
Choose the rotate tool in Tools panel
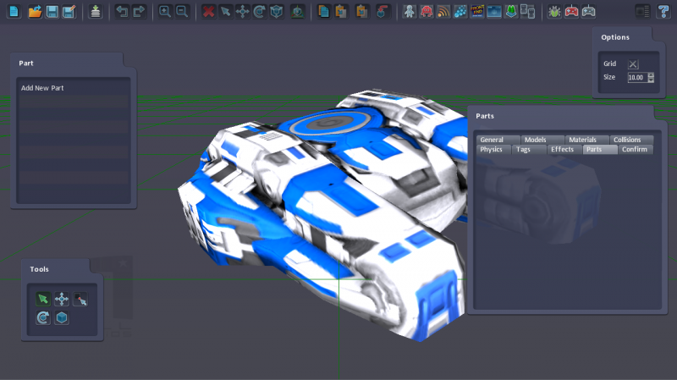[43, 317]
